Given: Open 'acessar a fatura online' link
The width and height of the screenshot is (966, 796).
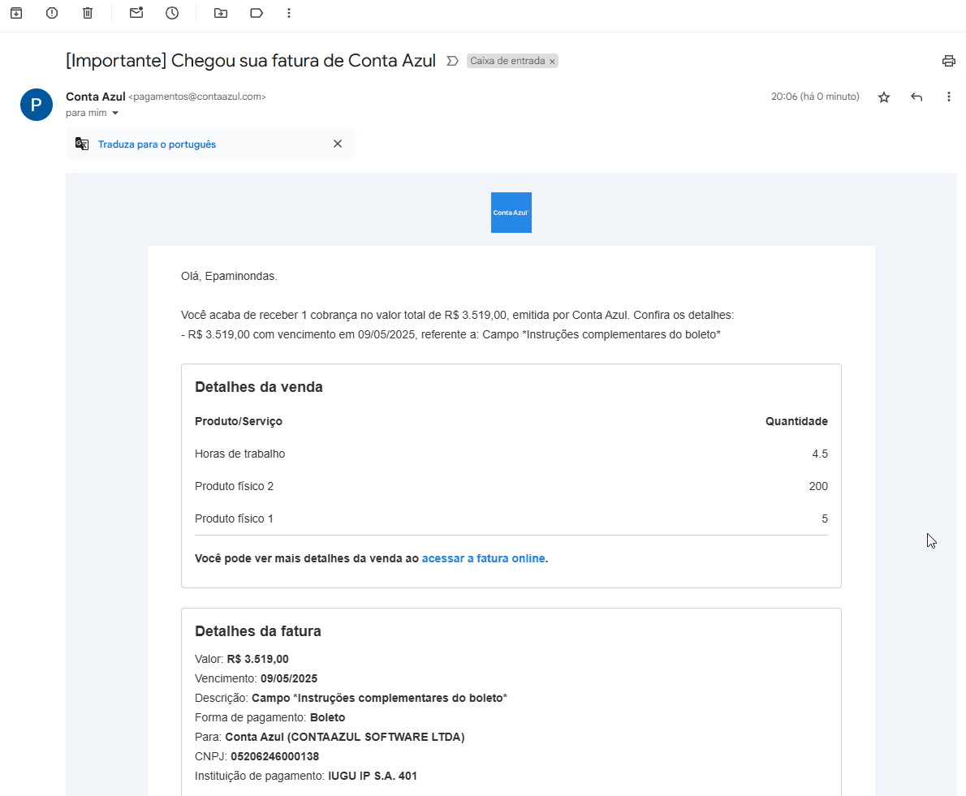Looking at the screenshot, I should 483,558.
